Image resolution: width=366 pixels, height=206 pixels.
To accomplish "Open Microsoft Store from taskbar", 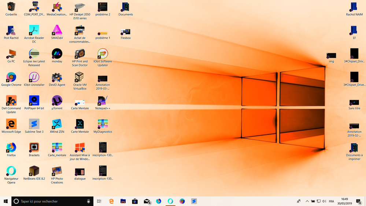I will tap(135, 201).
